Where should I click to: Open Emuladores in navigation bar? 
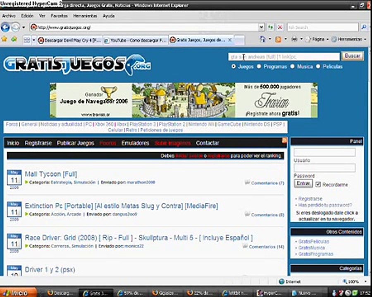[135, 143]
